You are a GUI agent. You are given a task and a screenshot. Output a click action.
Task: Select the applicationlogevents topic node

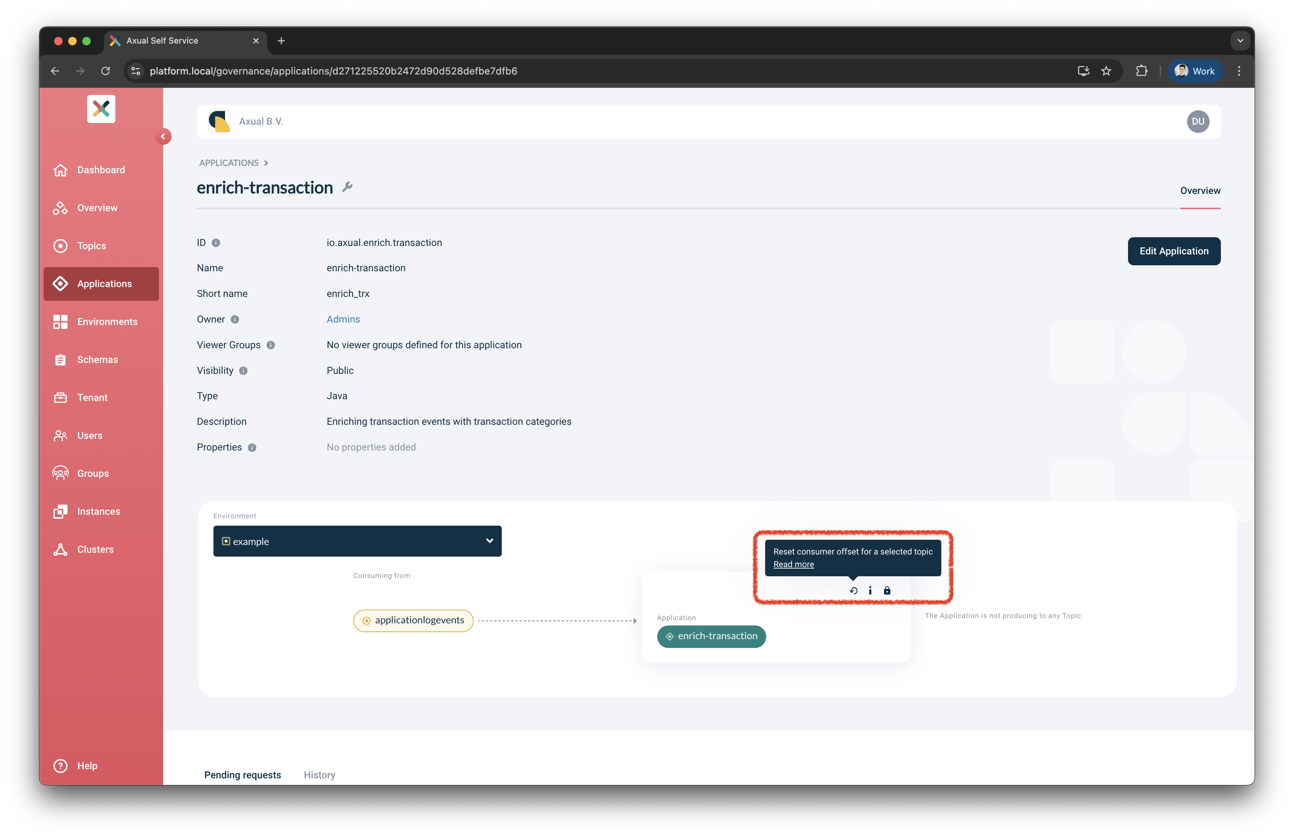tap(413, 620)
